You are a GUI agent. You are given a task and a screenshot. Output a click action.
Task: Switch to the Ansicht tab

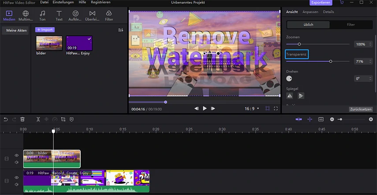coord(292,12)
